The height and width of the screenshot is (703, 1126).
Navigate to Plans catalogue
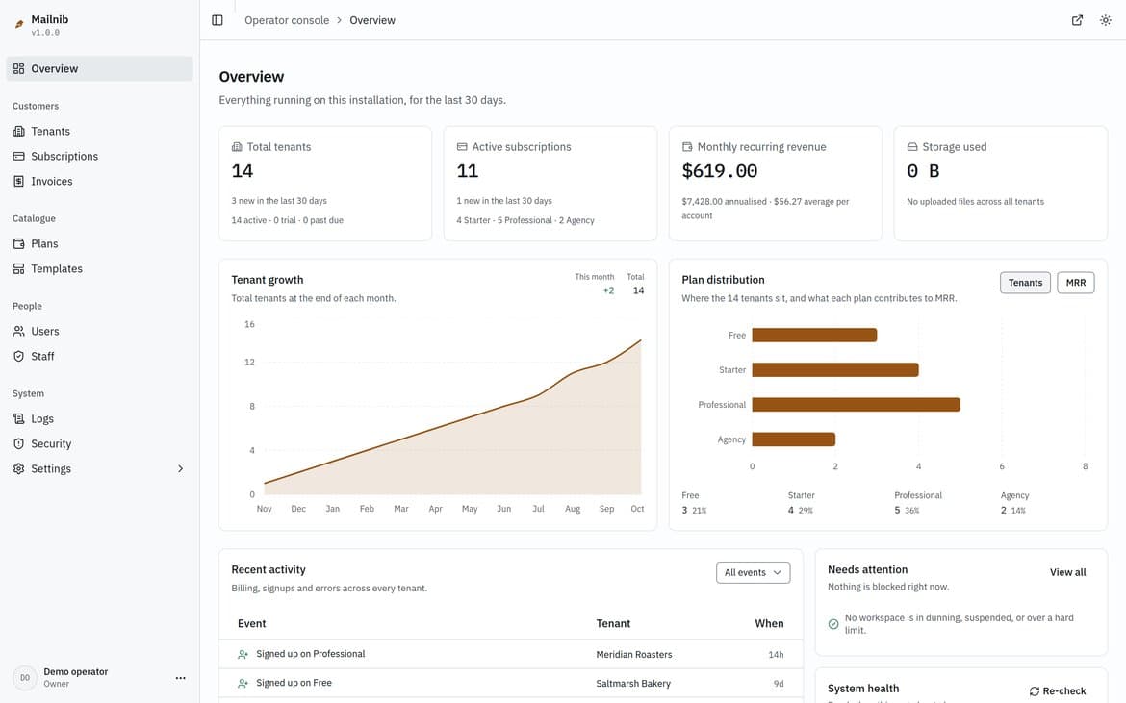pos(99,244)
